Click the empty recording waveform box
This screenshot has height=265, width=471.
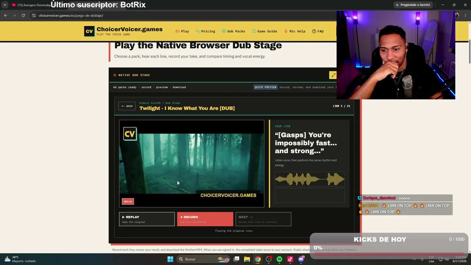pos(310,195)
